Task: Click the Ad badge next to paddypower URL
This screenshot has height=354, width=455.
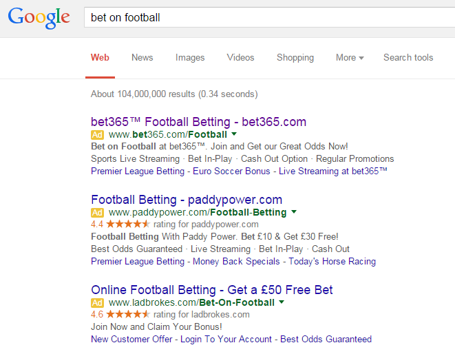Action: pos(97,213)
